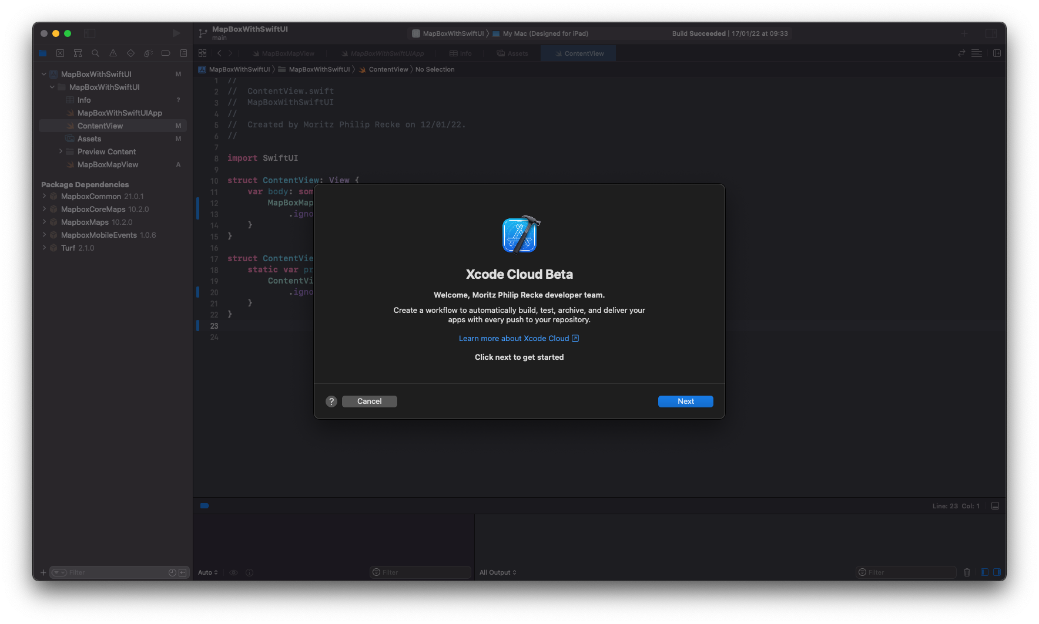The width and height of the screenshot is (1039, 624).
Task: Click the add button at navigator bottom
Action: (x=43, y=572)
